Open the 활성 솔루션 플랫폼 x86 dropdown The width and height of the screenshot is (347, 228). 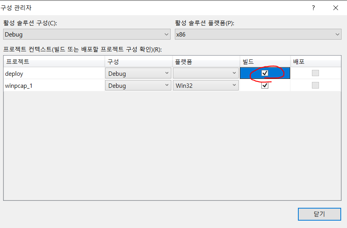click(258, 35)
